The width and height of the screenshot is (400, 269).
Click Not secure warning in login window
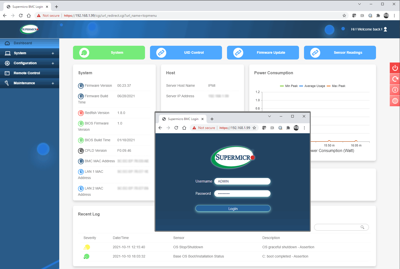(x=204, y=128)
